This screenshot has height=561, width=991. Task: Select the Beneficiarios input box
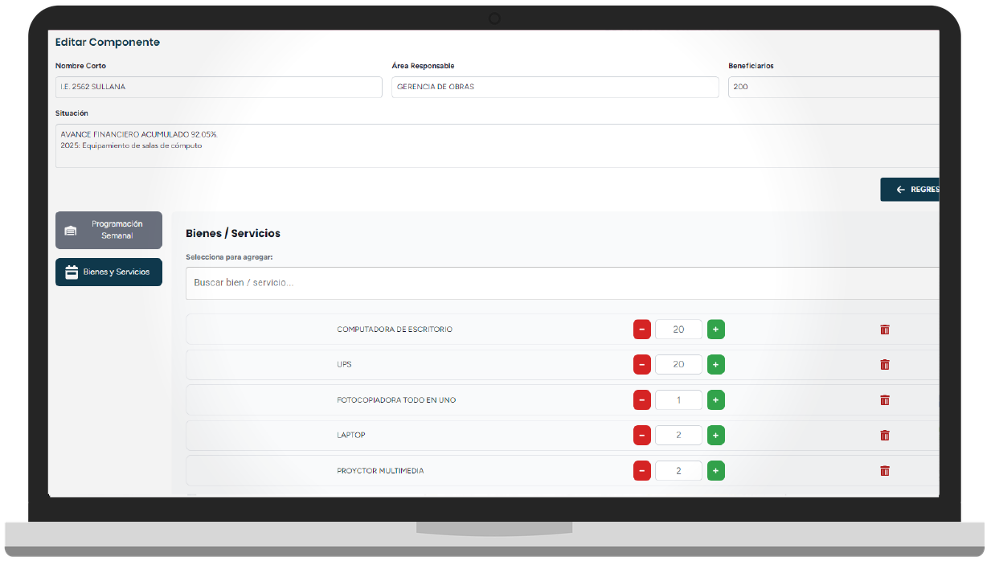(833, 87)
